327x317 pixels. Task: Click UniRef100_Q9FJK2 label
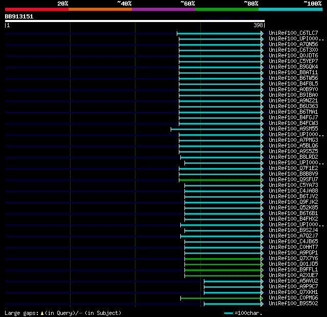(x=293, y=202)
